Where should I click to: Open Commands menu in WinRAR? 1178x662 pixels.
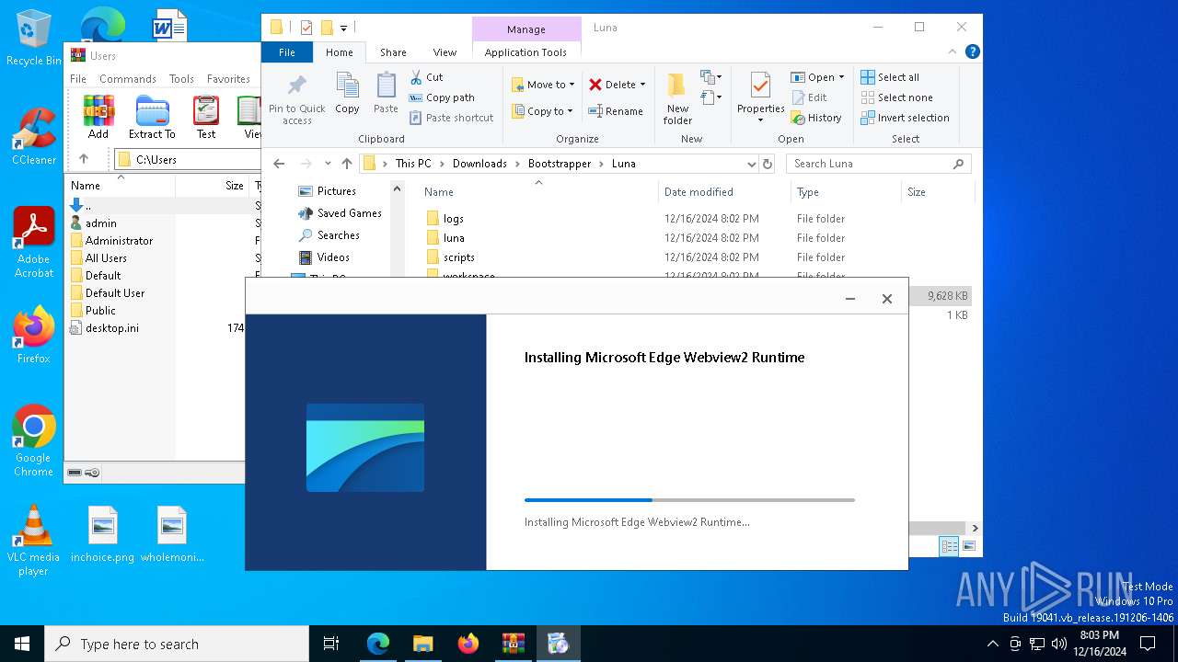(128, 79)
